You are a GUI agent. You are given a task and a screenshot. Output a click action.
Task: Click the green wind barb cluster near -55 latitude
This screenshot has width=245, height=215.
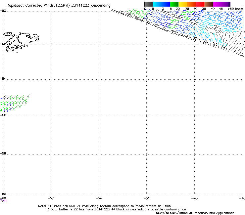tap(15, 103)
